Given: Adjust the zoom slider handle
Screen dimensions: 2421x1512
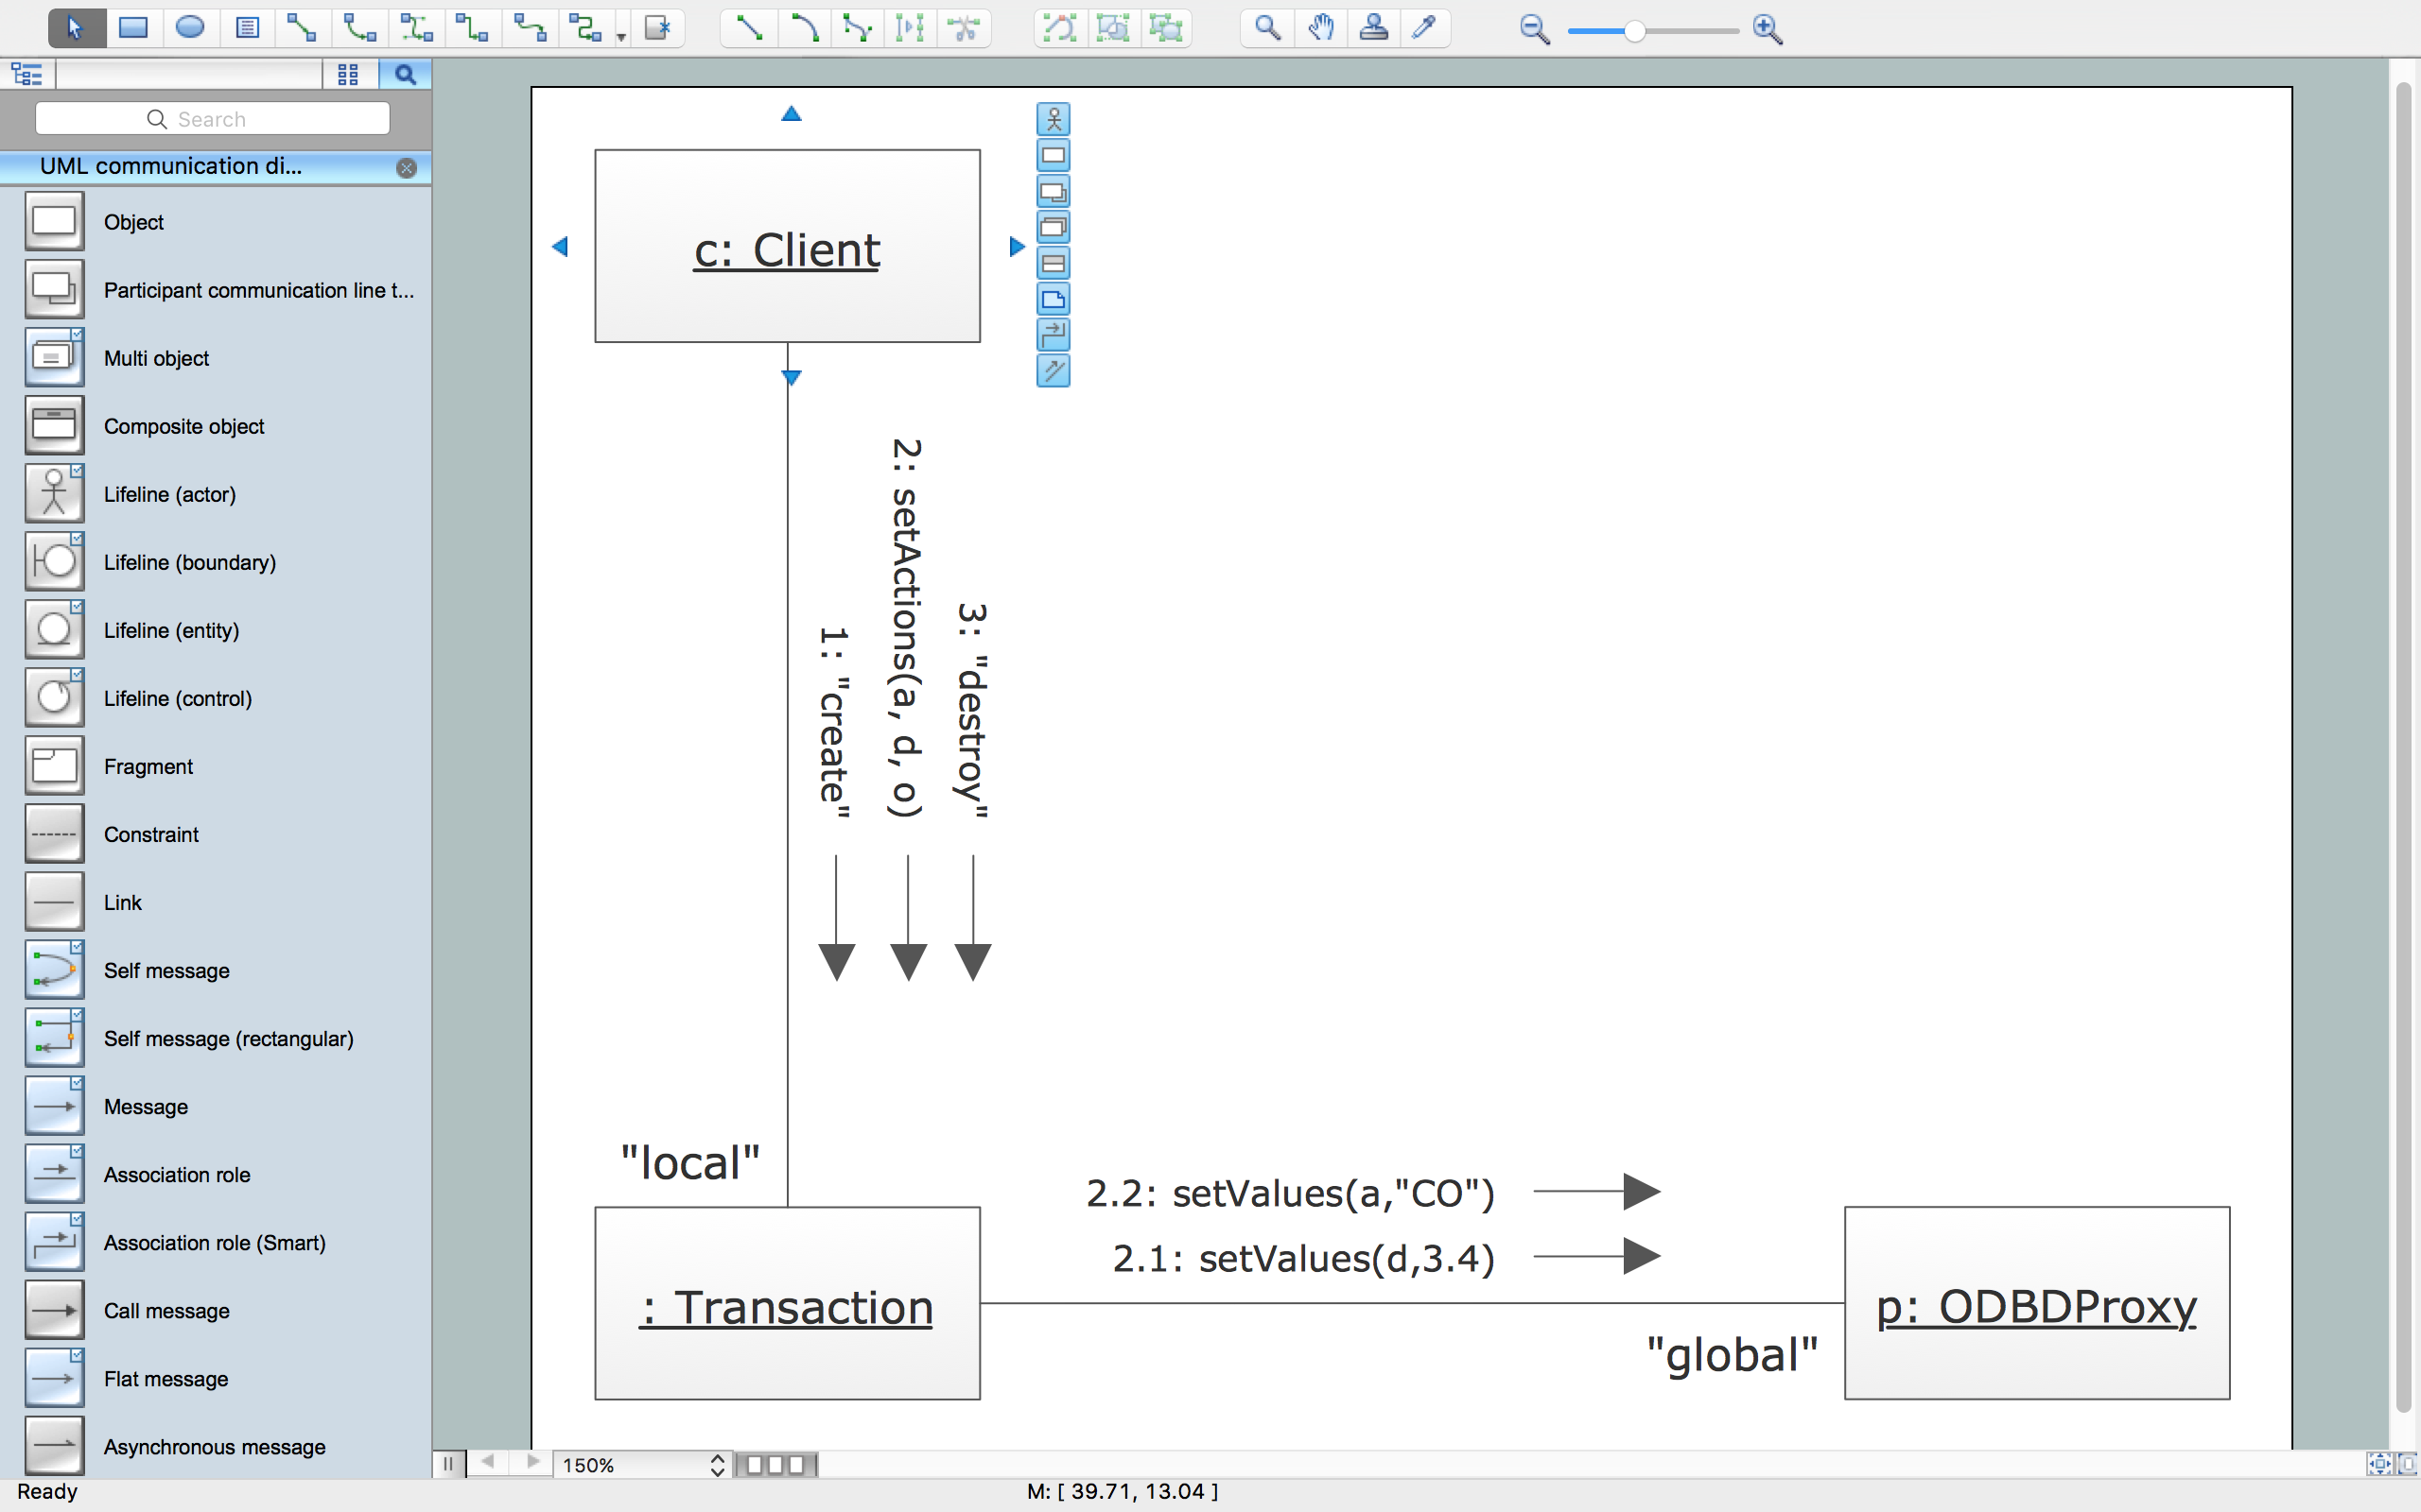Looking at the screenshot, I should pyautogui.click(x=1633, y=31).
